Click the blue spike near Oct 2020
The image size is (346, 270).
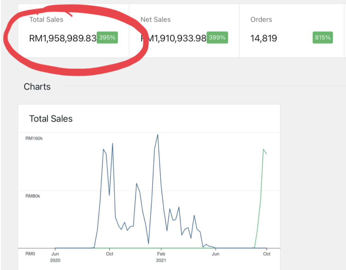click(112, 143)
